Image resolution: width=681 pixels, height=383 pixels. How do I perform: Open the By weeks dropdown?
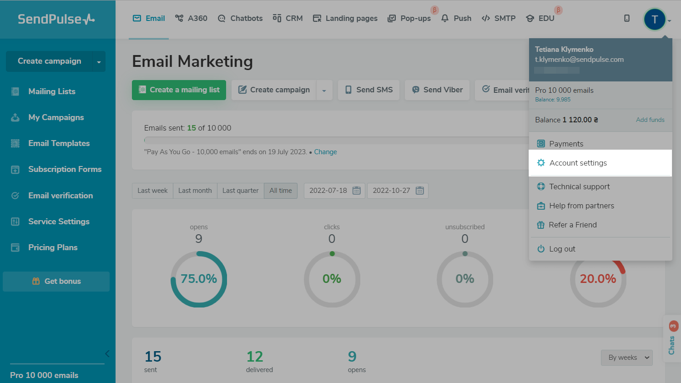[626, 358]
